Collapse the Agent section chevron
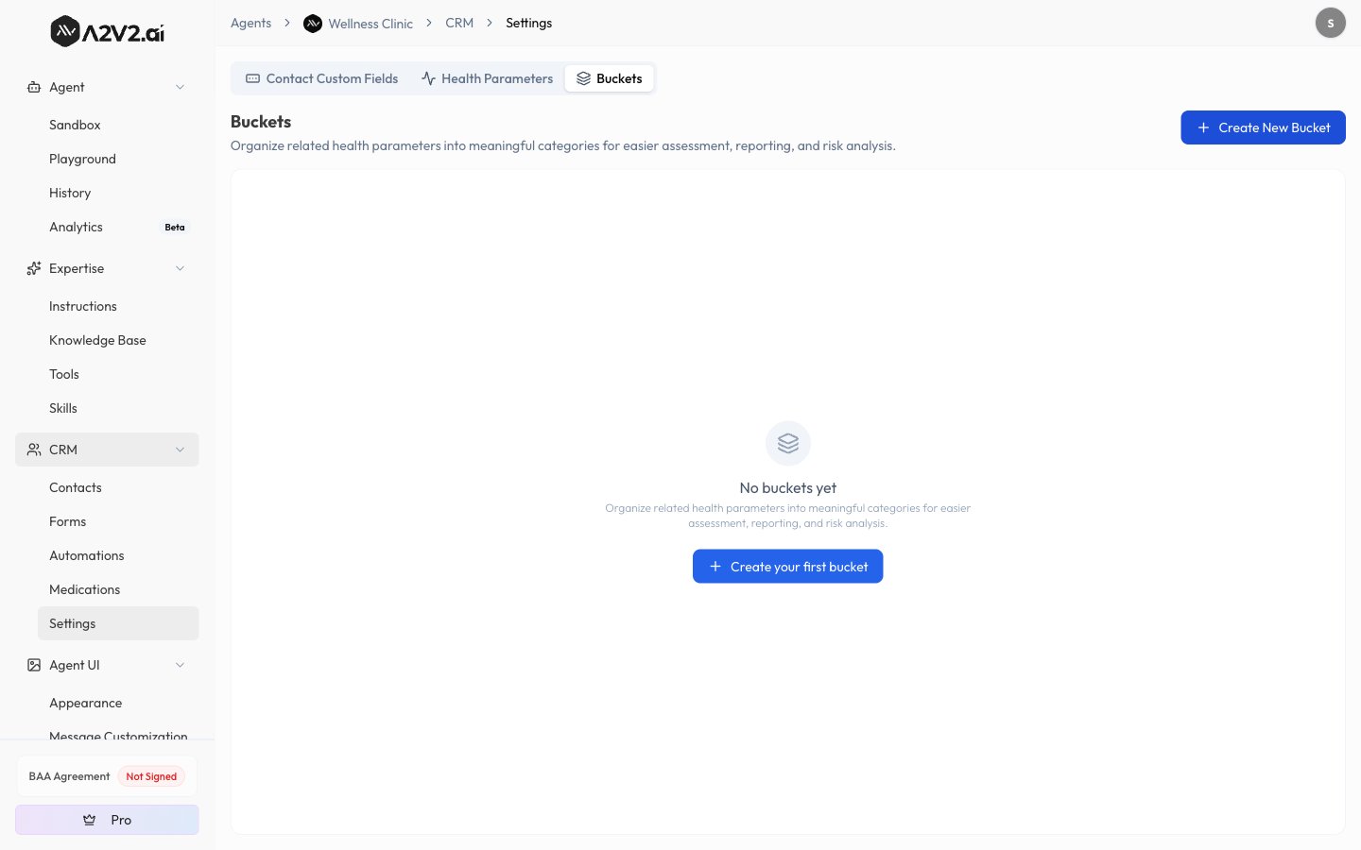 click(180, 87)
